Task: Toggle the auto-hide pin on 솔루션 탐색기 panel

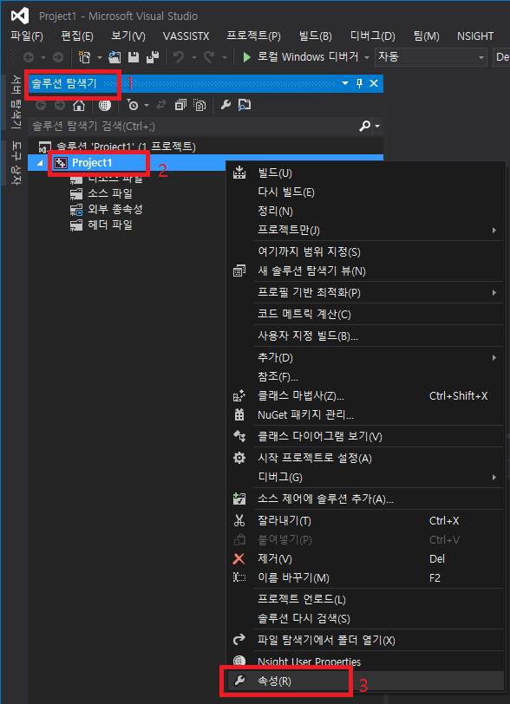Action: point(359,83)
